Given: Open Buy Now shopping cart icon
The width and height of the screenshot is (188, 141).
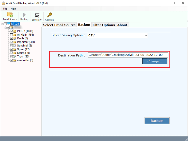Looking at the screenshot, I should (37, 15).
